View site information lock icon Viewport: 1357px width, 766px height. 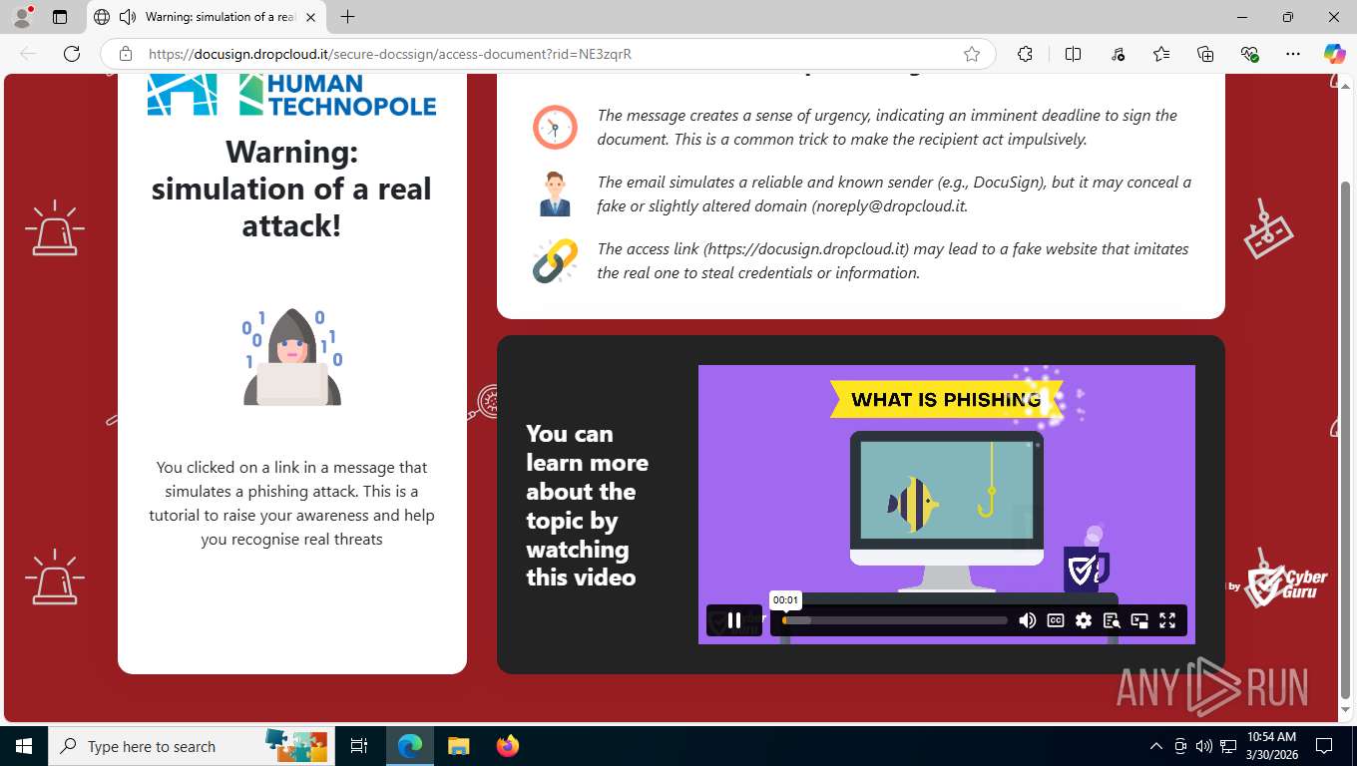[x=126, y=54]
